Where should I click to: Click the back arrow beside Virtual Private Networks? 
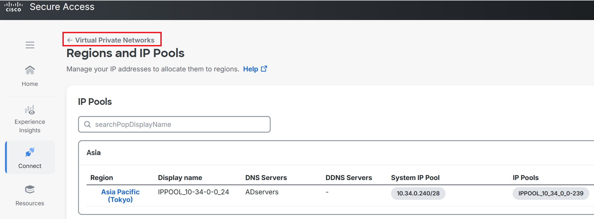[70, 40]
